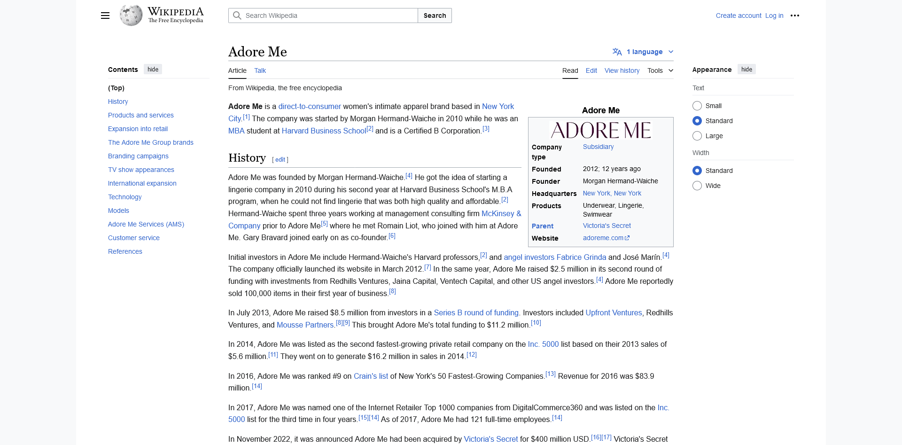Click the magnifying glass search icon
This screenshot has height=445, width=902.
[237, 16]
